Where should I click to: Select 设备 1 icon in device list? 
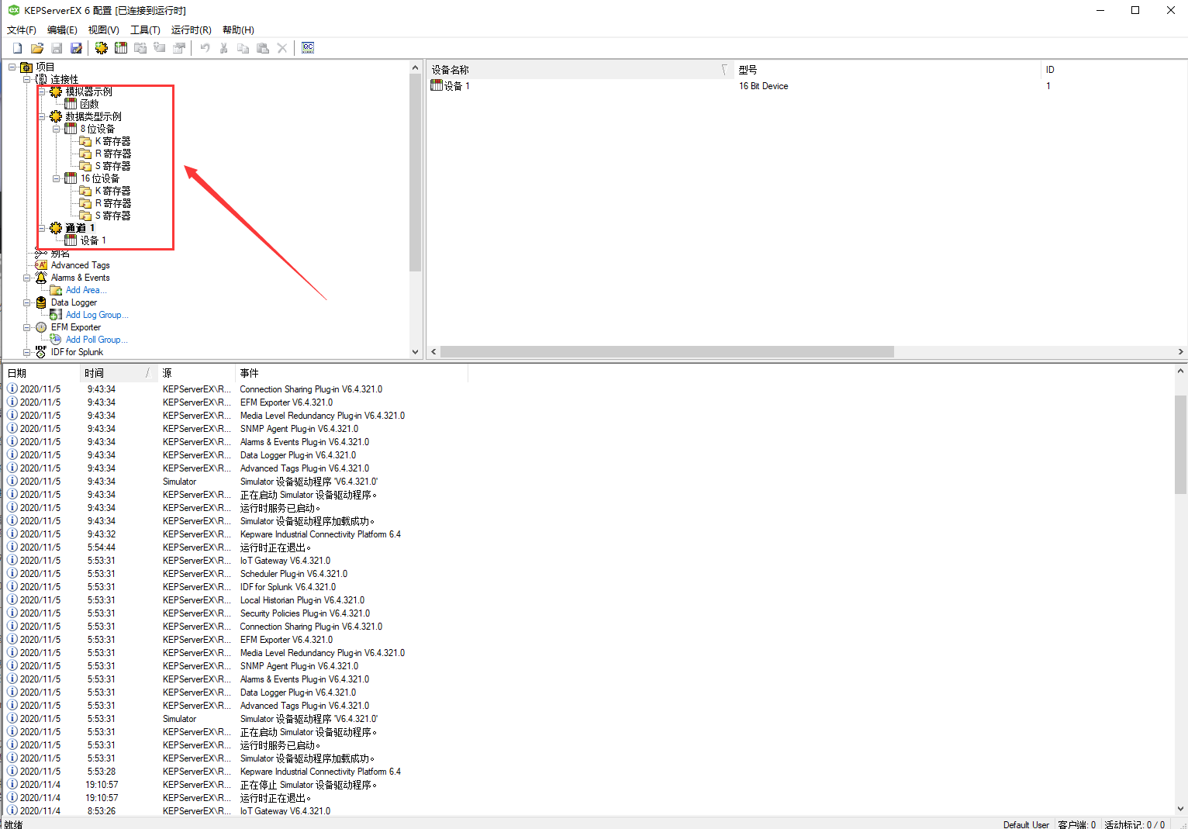point(437,85)
